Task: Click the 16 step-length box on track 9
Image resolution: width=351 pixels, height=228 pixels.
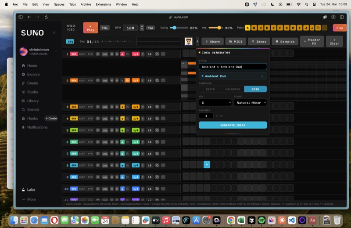Action: coord(150,177)
